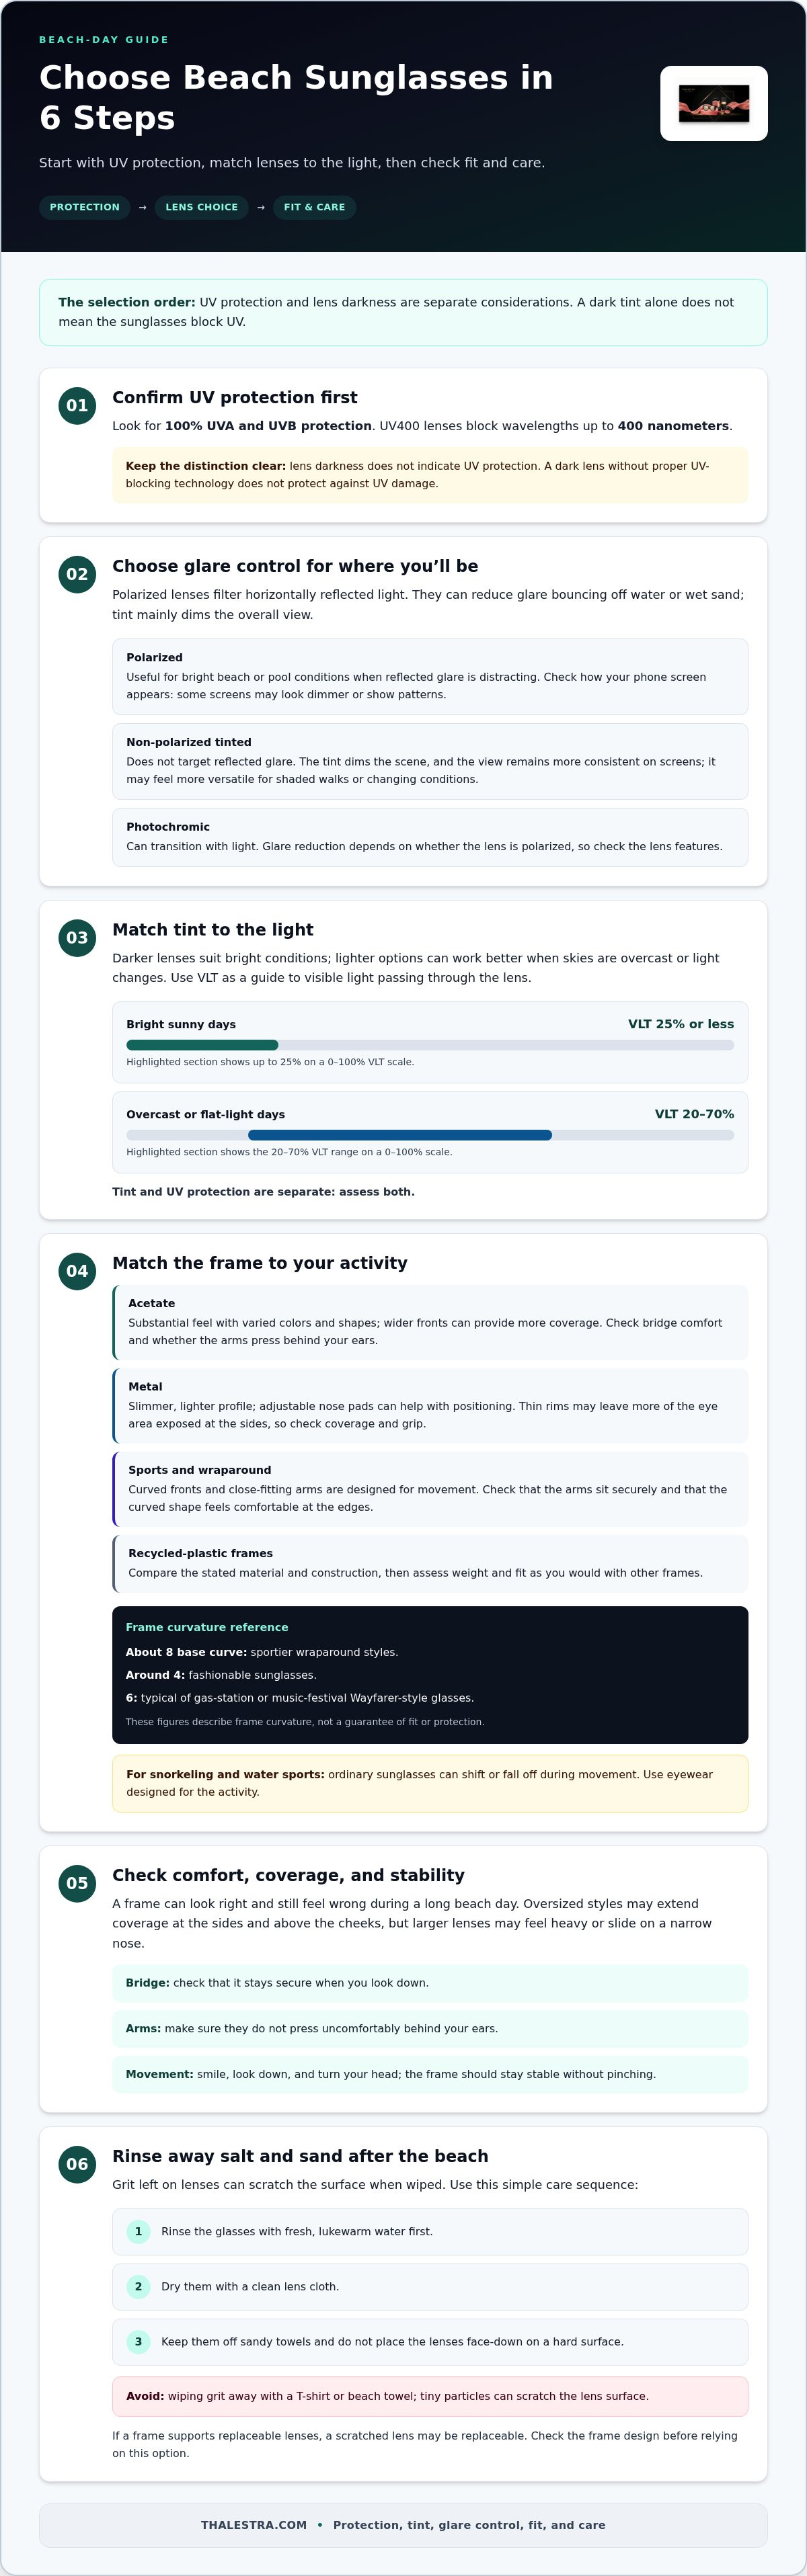Click the care sequence number 1 circle
807x2576 pixels.
pos(138,2231)
